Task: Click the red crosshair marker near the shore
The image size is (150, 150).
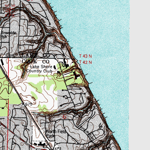Action: [x=75, y=75]
